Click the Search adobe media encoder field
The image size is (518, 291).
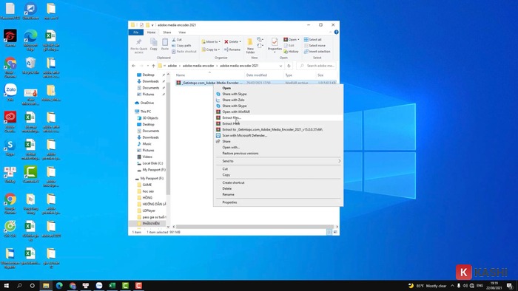317,66
